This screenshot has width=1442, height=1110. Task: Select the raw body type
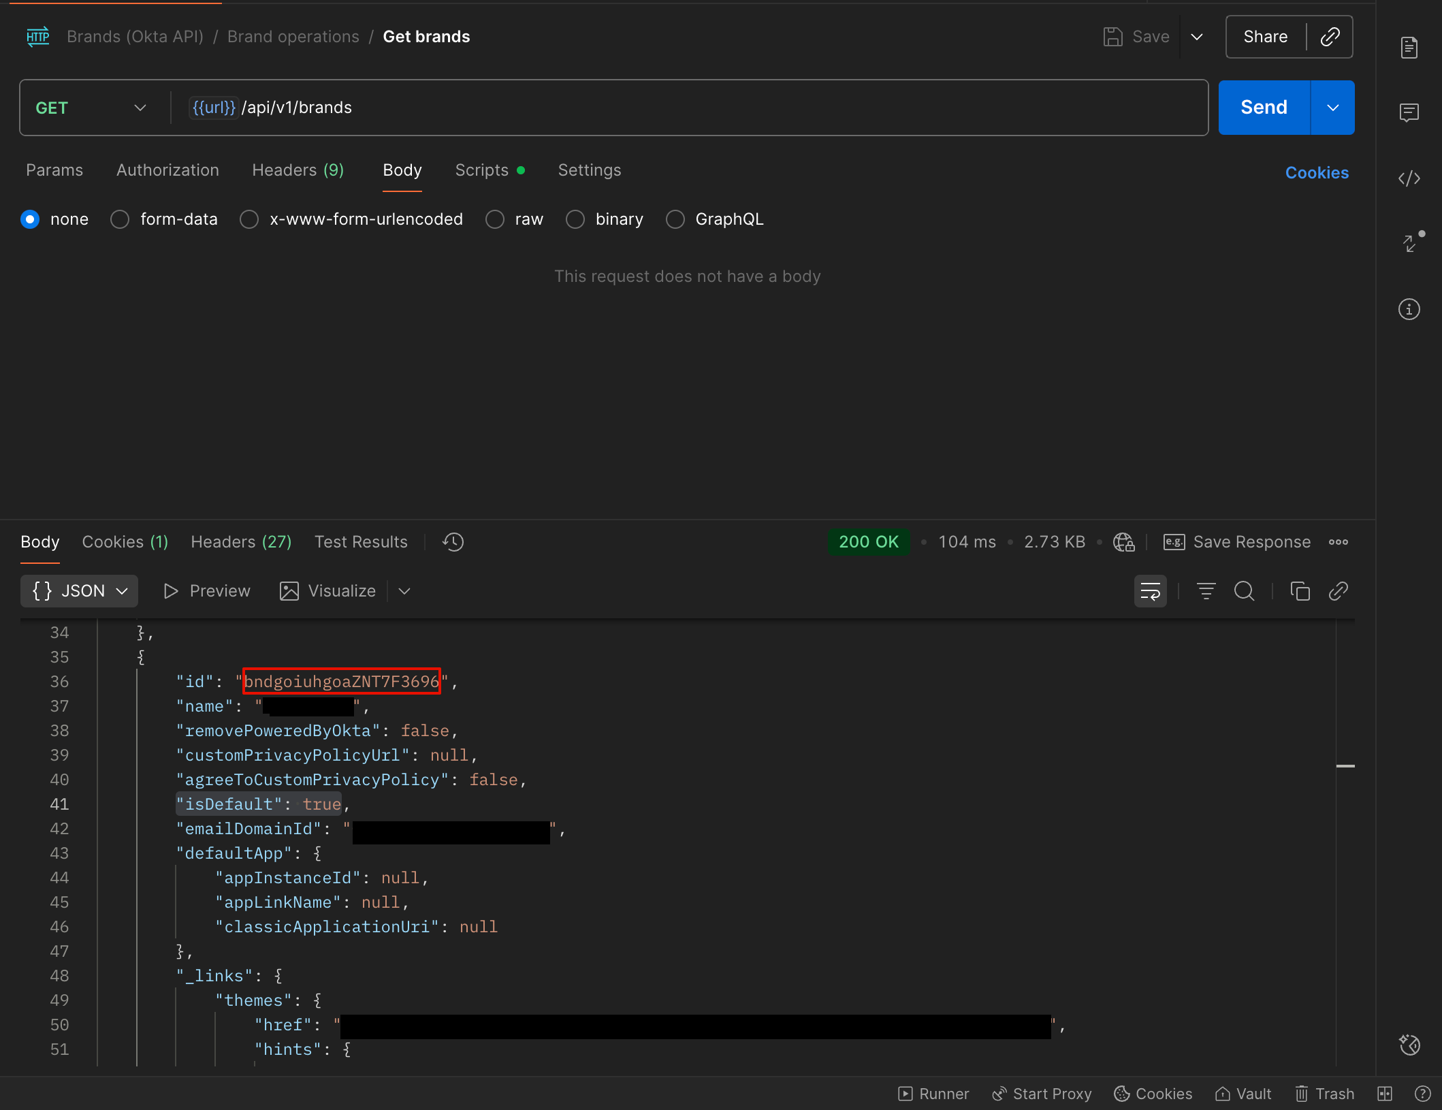[x=494, y=219]
